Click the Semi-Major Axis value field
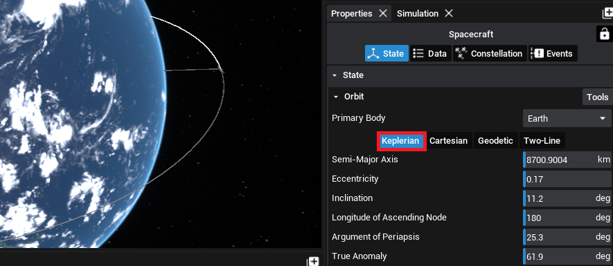 click(567, 160)
